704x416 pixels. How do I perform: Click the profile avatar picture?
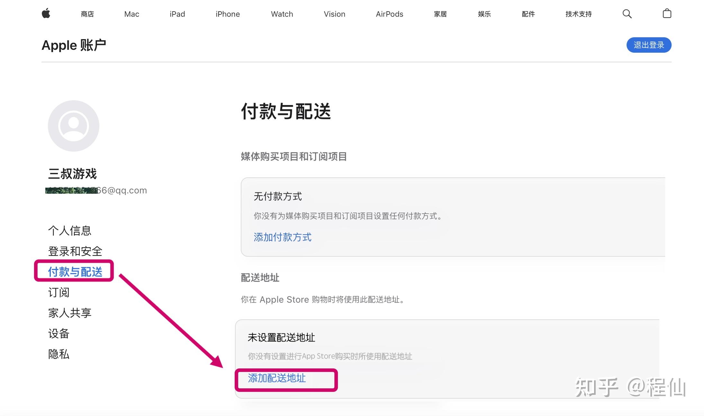74,126
